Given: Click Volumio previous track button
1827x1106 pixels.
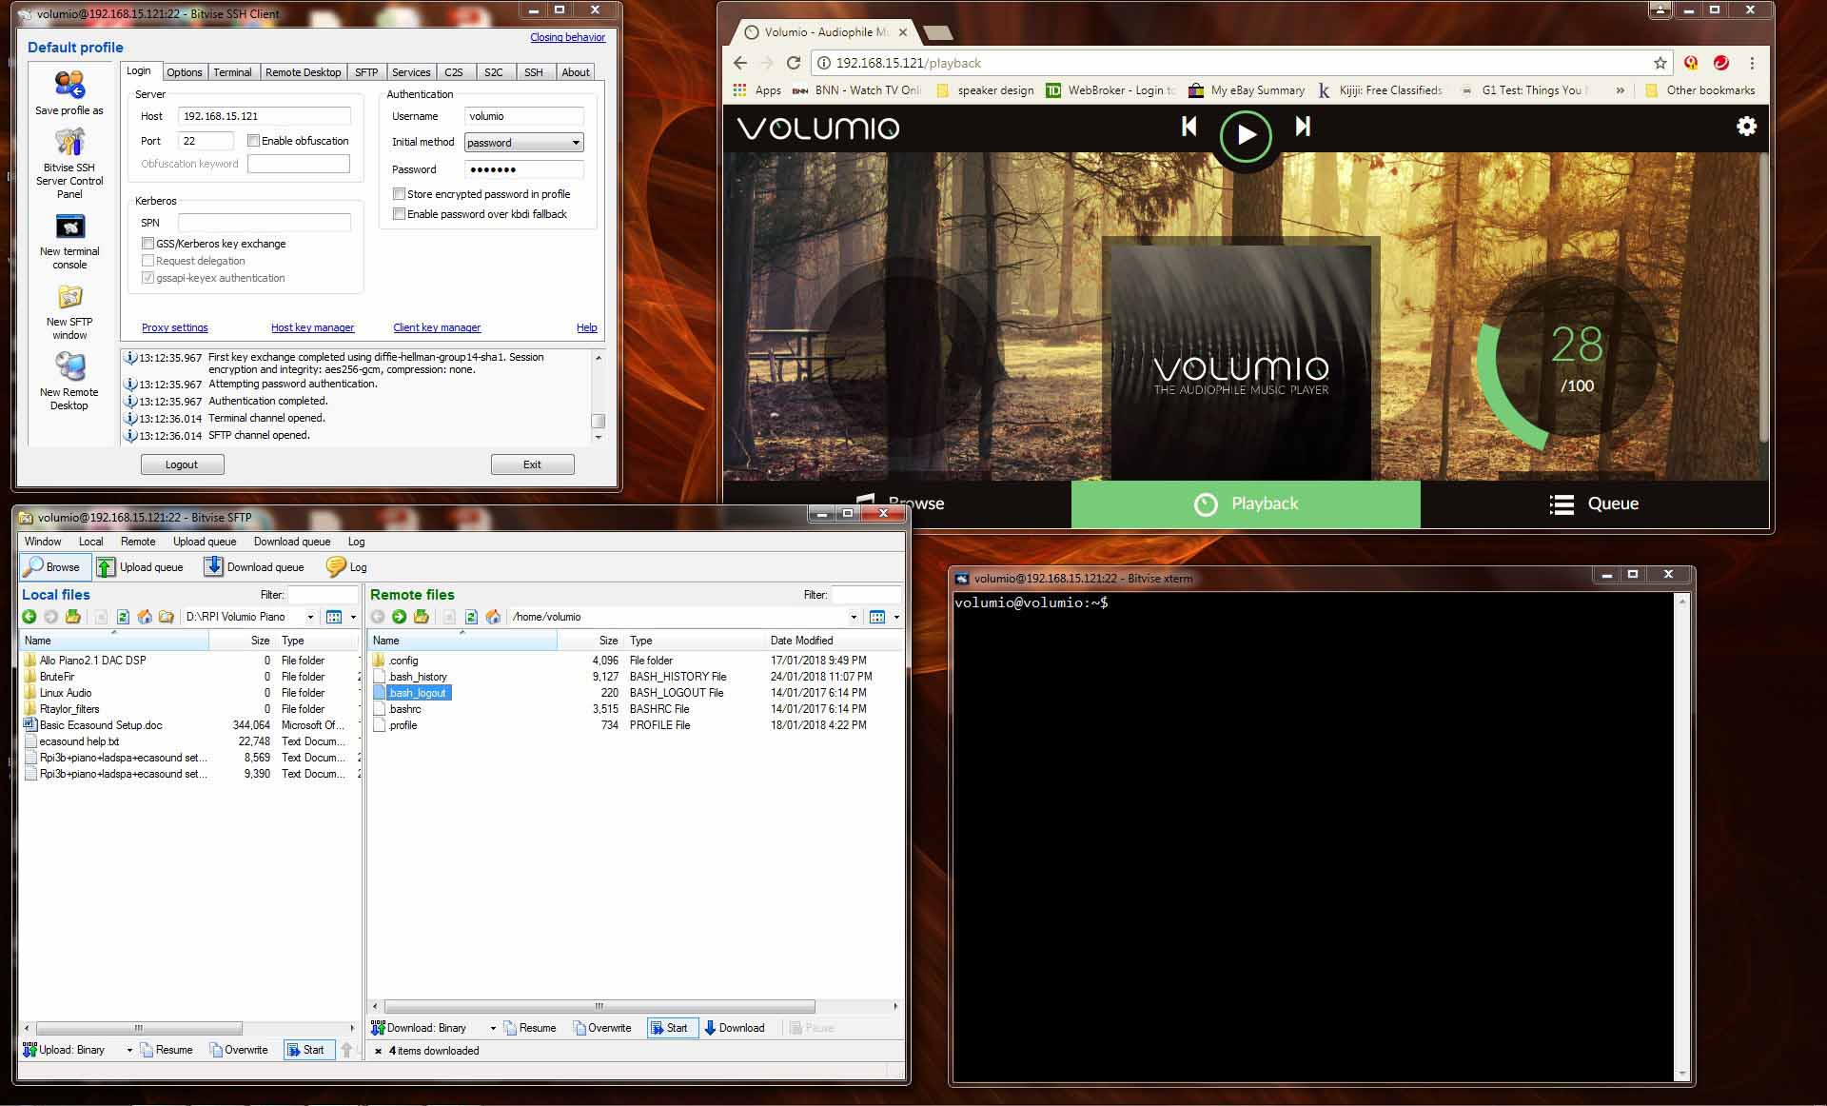Looking at the screenshot, I should 1189,126.
